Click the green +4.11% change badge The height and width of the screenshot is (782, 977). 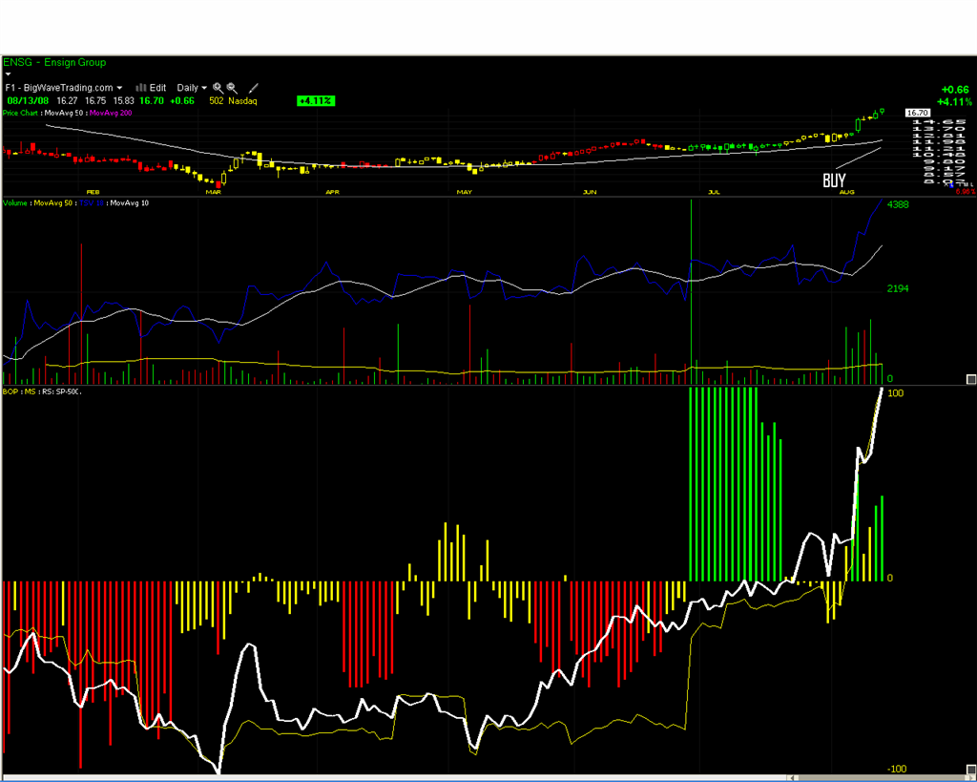pos(315,100)
